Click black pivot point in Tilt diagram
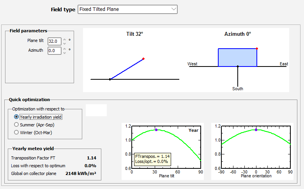The height and width of the screenshot is (189, 304). (x=110, y=79)
